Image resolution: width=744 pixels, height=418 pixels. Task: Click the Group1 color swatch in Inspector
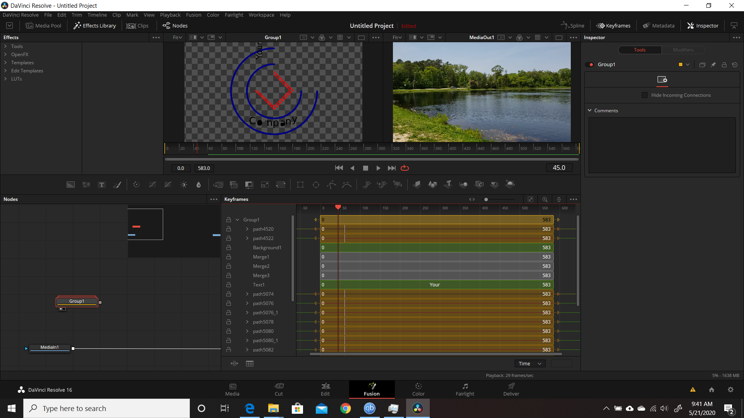pos(680,65)
